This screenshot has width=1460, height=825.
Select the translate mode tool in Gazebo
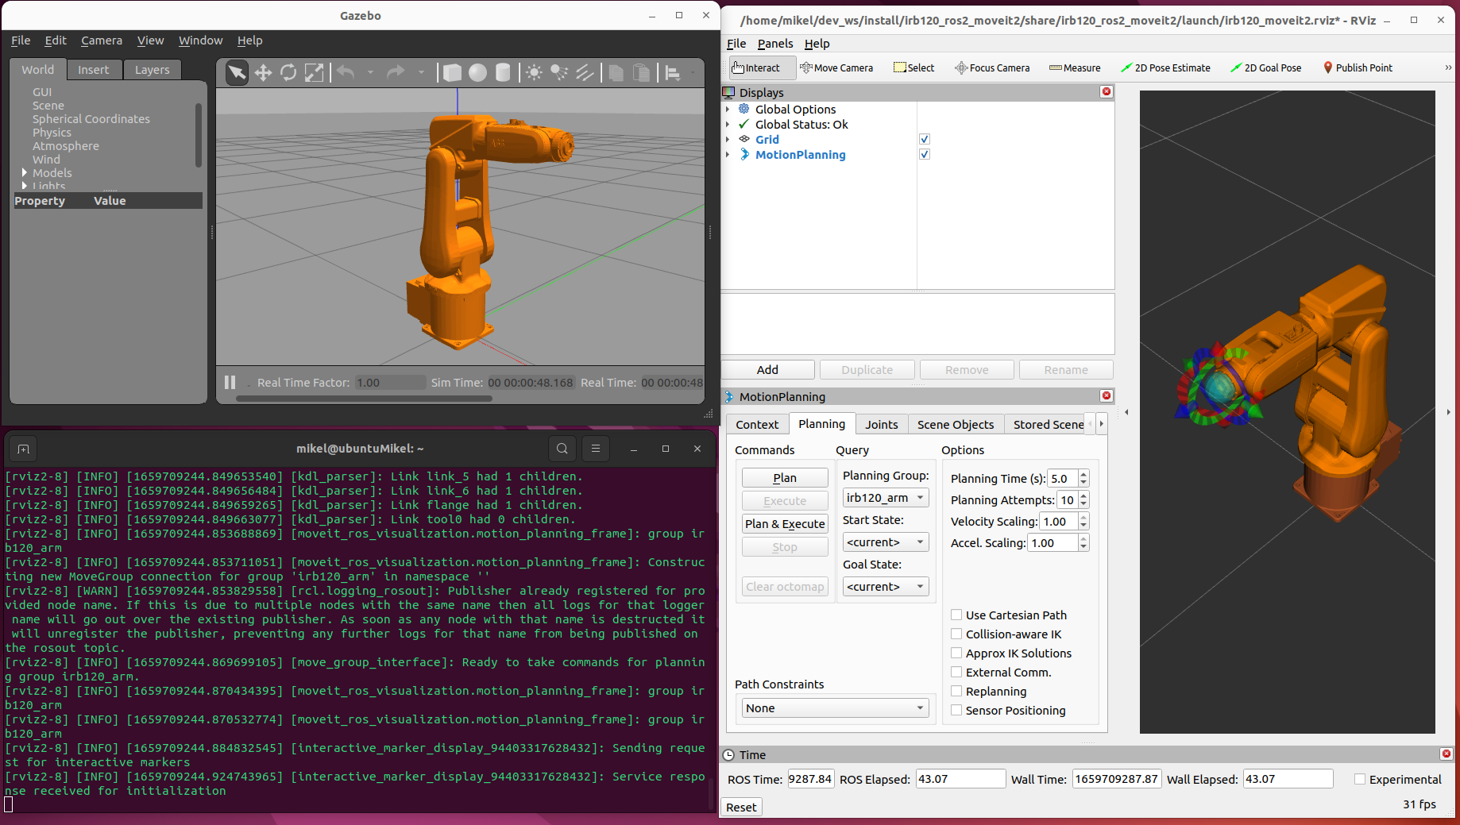pyautogui.click(x=263, y=73)
